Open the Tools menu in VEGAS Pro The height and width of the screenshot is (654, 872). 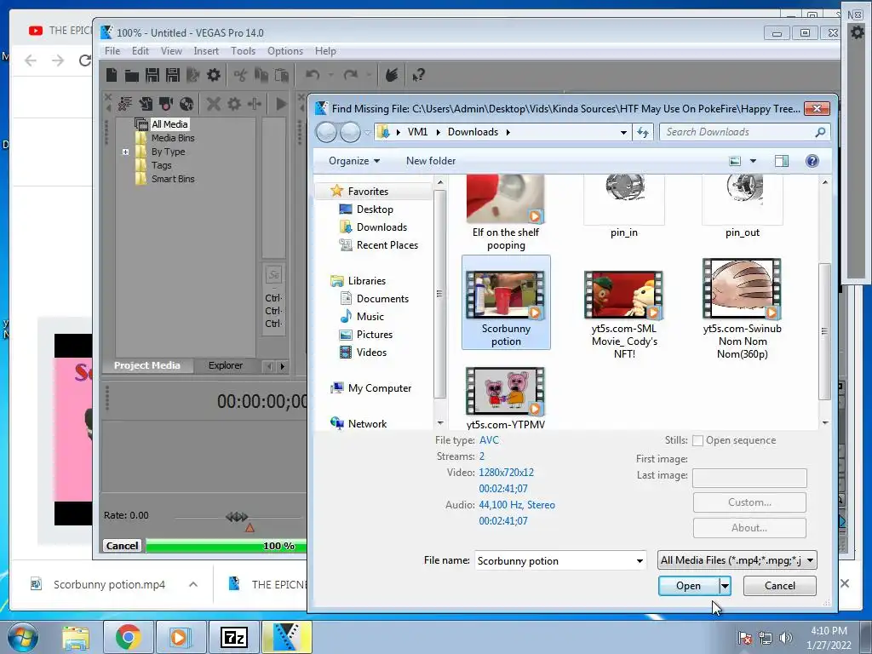click(x=243, y=51)
